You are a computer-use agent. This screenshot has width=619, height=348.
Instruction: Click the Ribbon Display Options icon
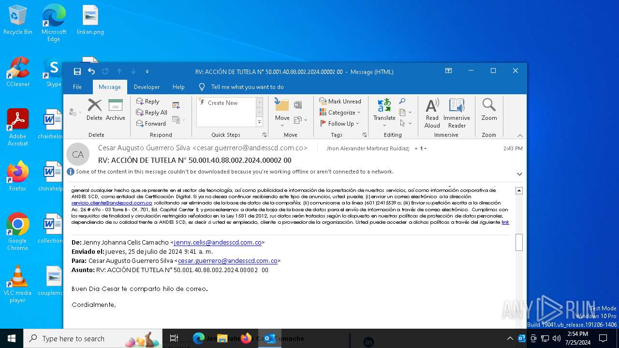pos(449,71)
